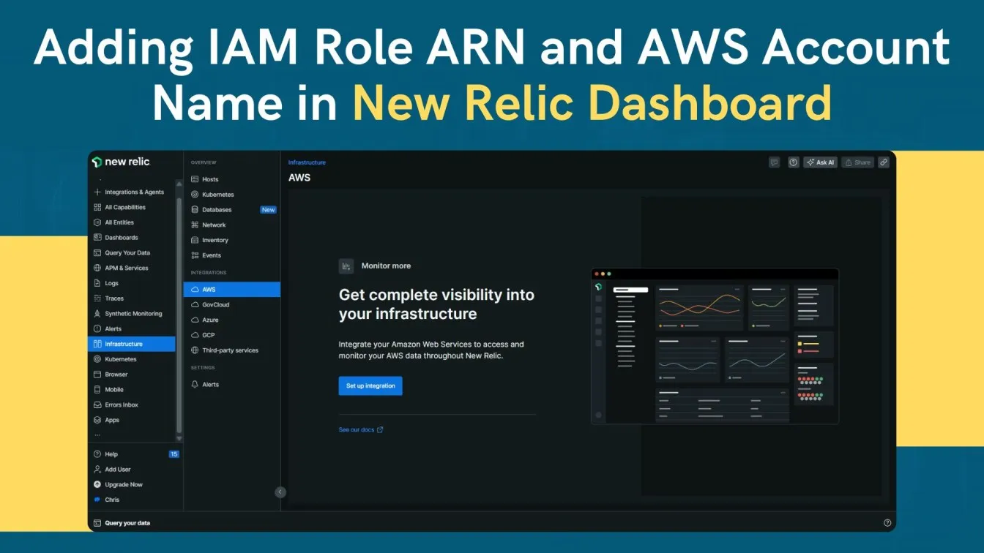
Task: Click the New Relic logo
Action: coord(121,162)
